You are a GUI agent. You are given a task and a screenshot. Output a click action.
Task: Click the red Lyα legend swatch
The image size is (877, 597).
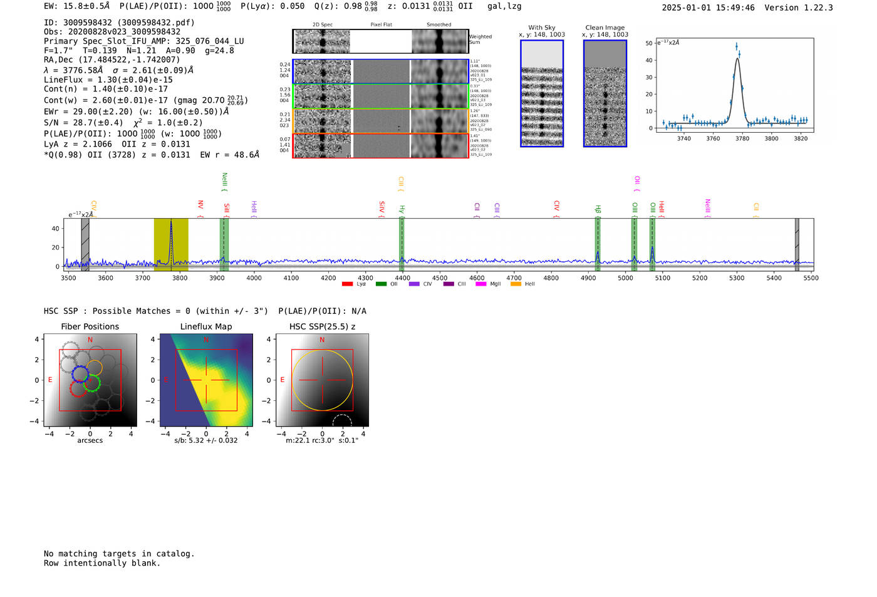pyautogui.click(x=348, y=284)
